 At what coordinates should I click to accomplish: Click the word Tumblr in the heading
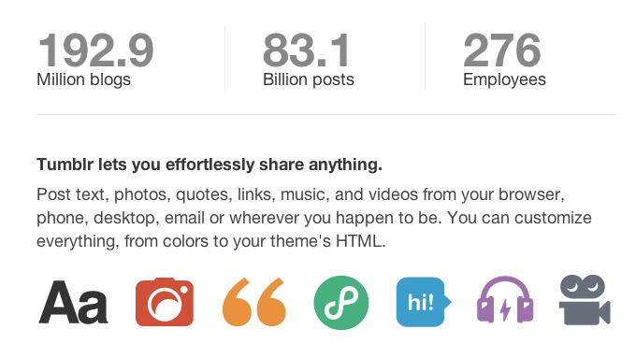(65, 165)
